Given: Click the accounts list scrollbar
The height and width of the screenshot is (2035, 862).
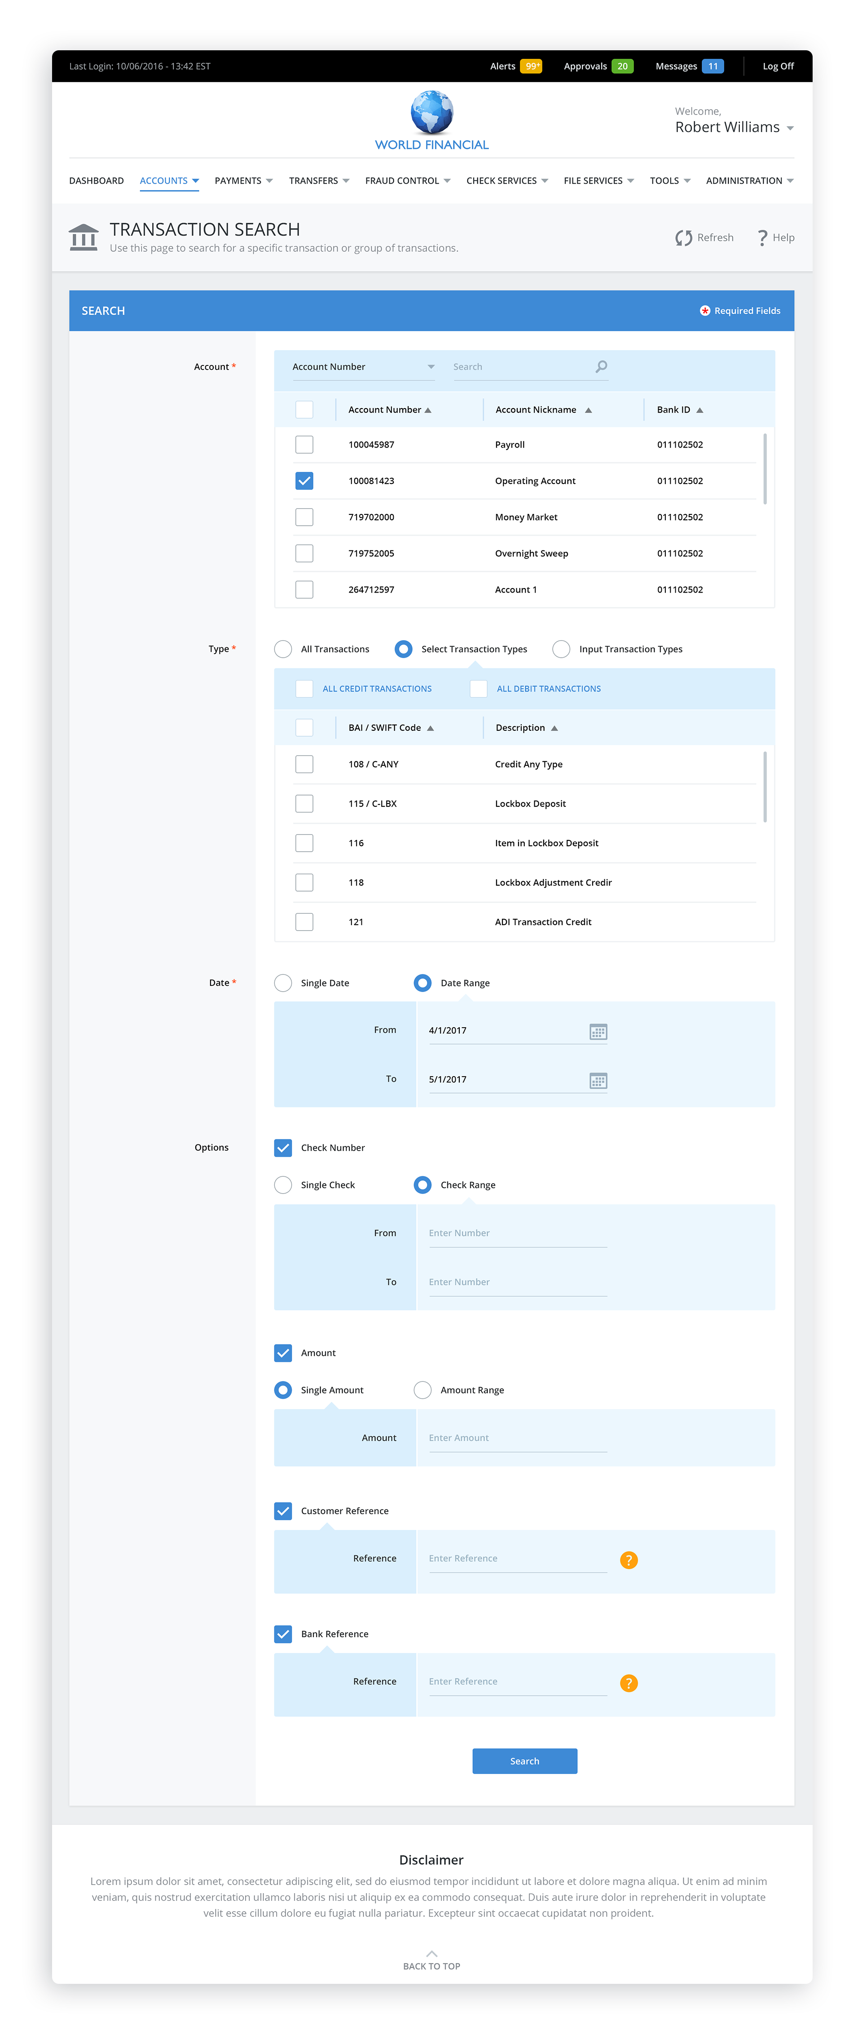Looking at the screenshot, I should pyautogui.click(x=764, y=468).
